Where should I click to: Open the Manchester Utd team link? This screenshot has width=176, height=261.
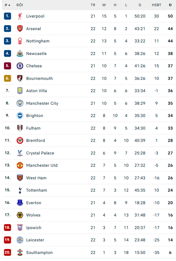click(42, 165)
